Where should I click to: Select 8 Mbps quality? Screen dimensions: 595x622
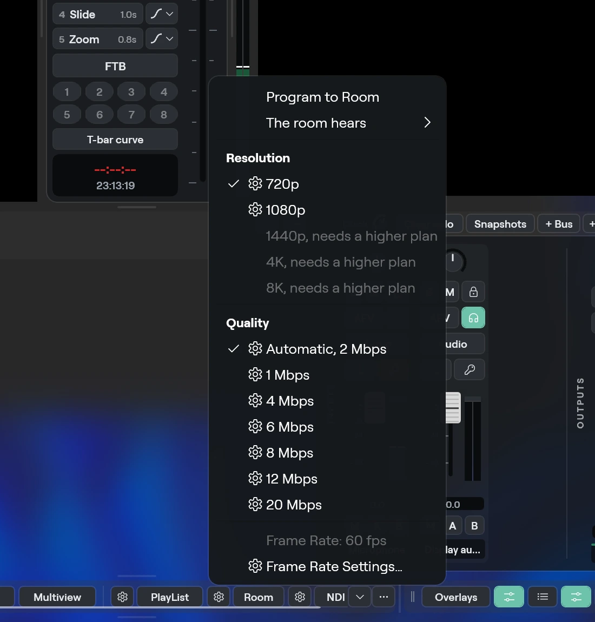(327, 453)
